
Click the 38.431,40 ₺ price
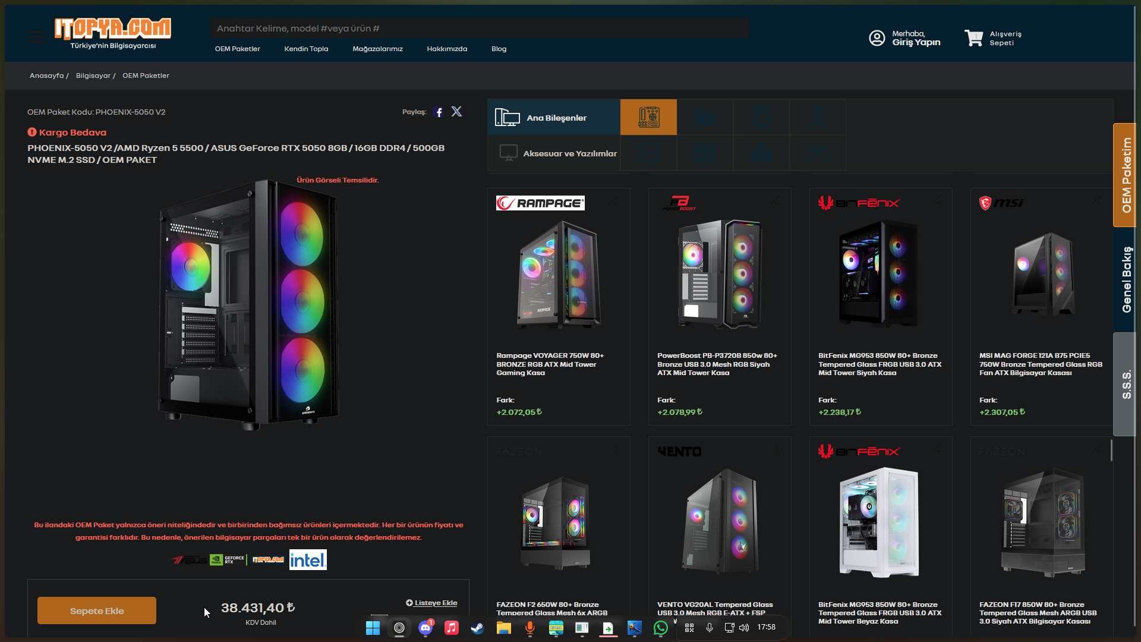(258, 608)
